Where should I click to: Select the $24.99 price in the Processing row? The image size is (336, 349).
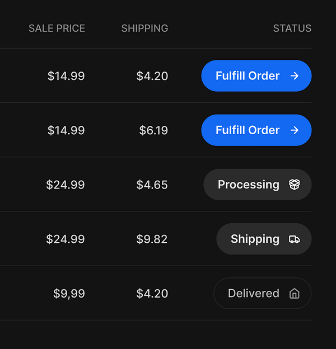coord(66,185)
